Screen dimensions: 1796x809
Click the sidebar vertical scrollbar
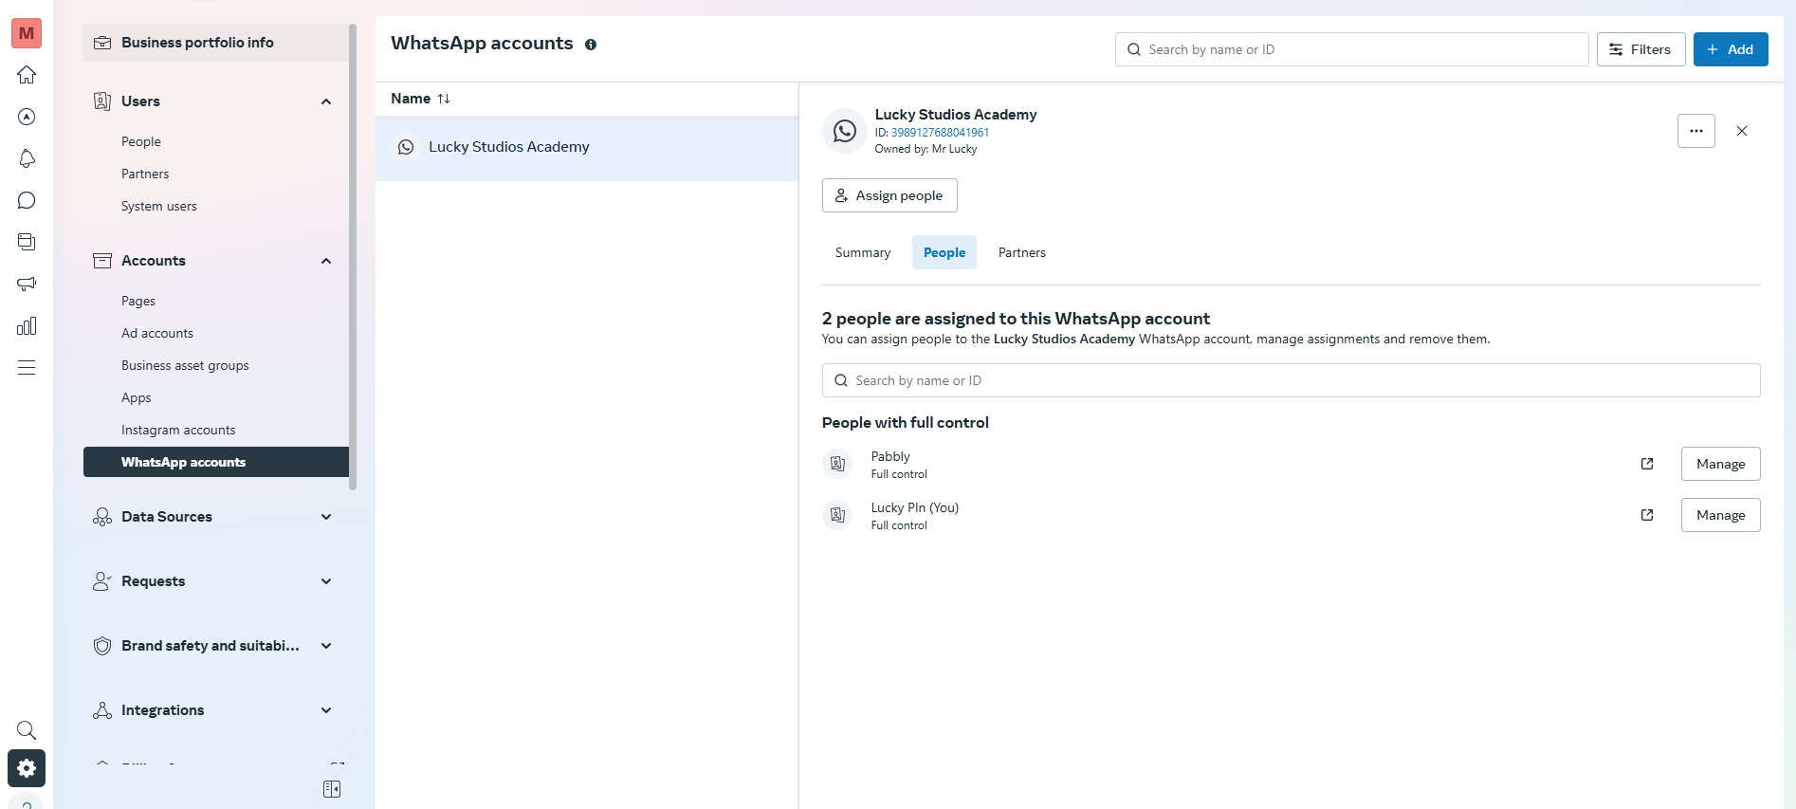(x=353, y=256)
